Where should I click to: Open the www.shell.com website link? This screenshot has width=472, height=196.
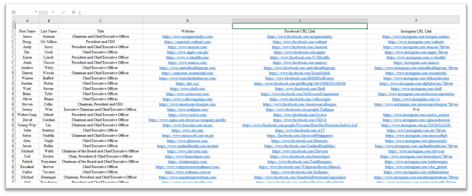click(187, 88)
